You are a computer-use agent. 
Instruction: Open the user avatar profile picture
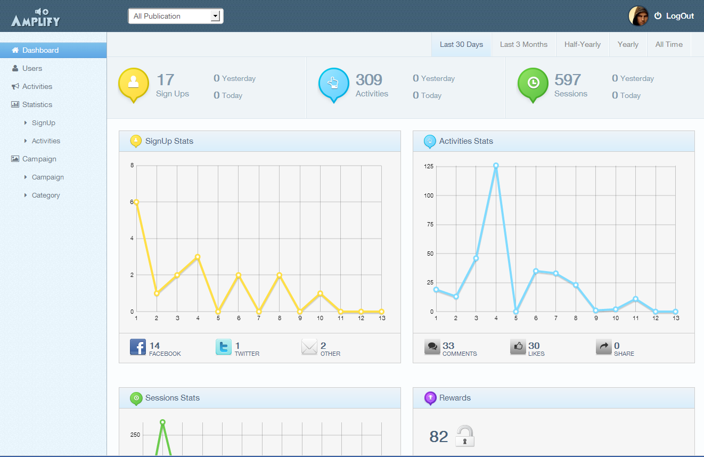tap(638, 16)
